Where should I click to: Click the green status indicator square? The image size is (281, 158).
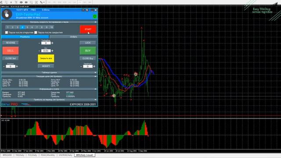(95, 17)
